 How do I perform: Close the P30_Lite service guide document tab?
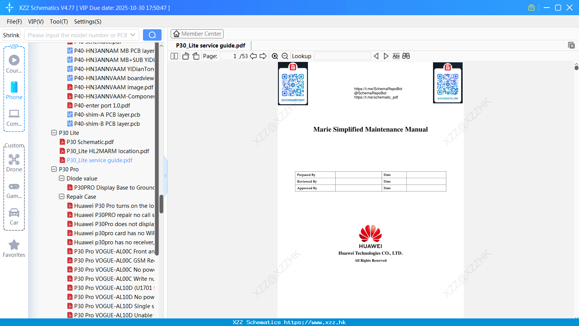point(571,45)
